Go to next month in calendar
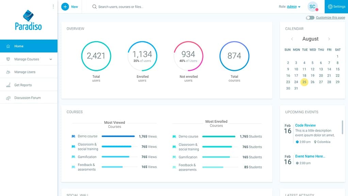Viewport: 348px width, 196px height. (x=329, y=39)
